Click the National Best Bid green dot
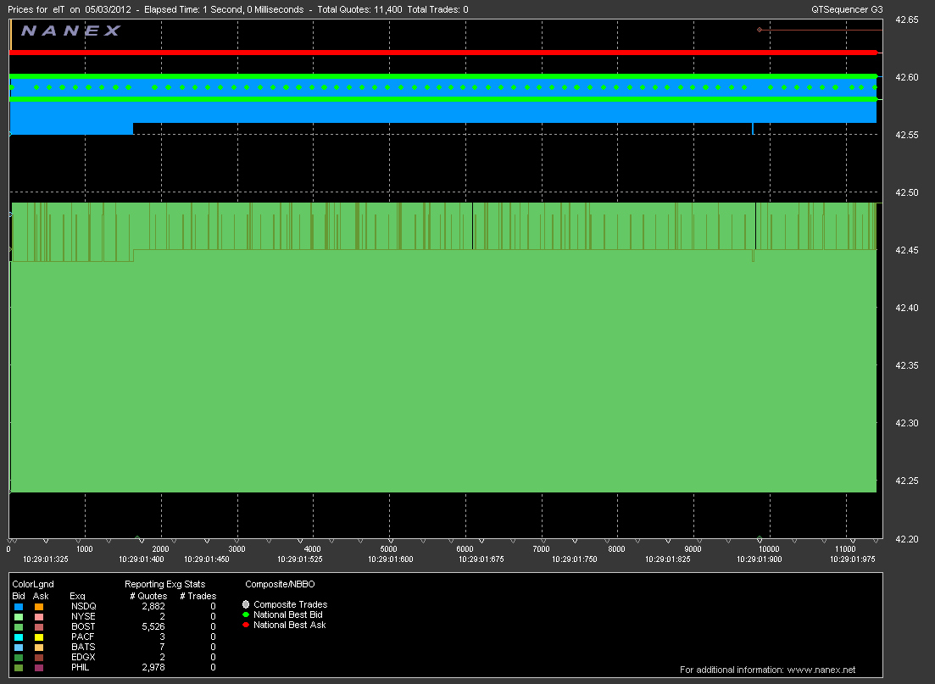This screenshot has height=684, width=935. (x=246, y=614)
